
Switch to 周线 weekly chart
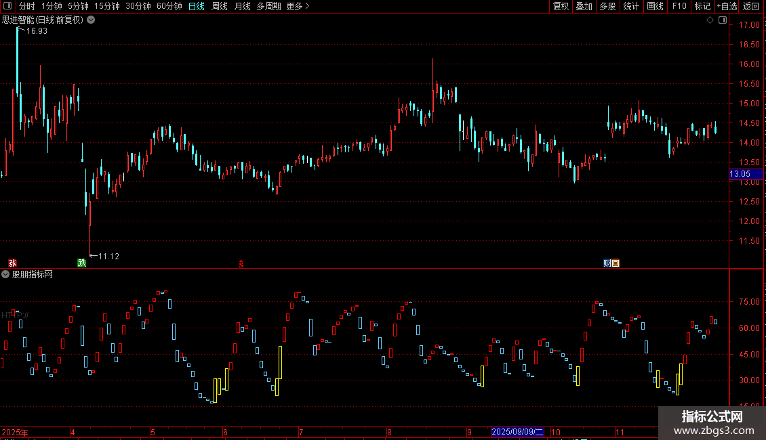220,6
